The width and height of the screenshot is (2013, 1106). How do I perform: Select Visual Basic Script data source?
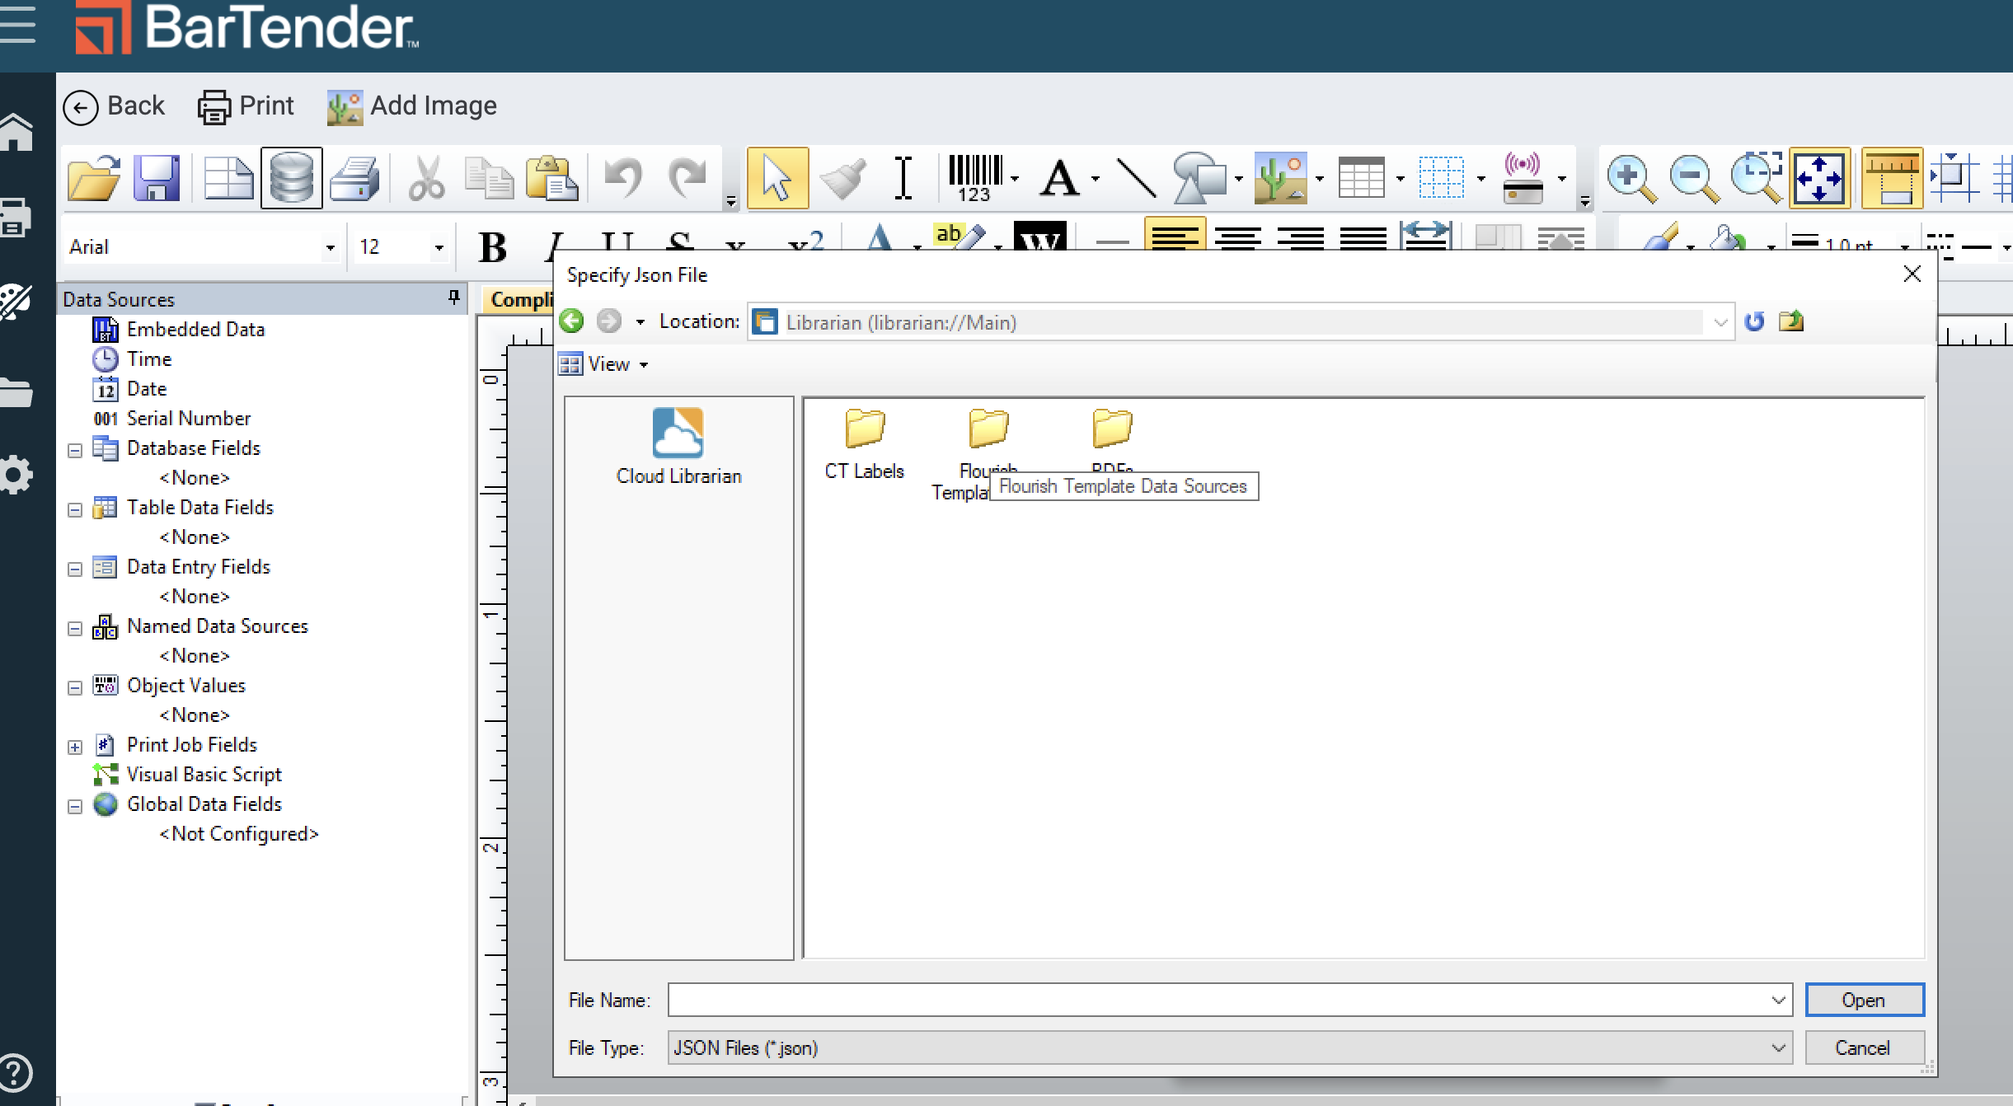204,775
